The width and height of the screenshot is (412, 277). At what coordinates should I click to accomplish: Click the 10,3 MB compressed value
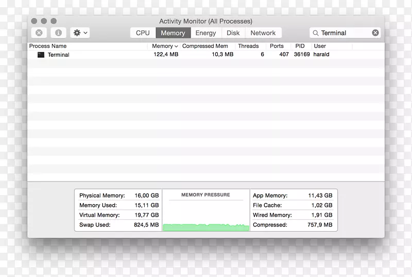pos(222,55)
